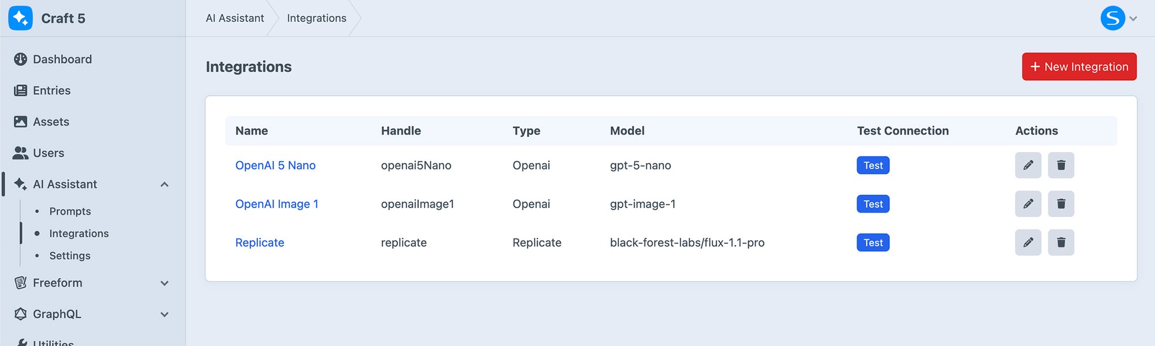The image size is (1155, 346).
Task: Click the GraphQL logo icon
Action: click(x=20, y=314)
